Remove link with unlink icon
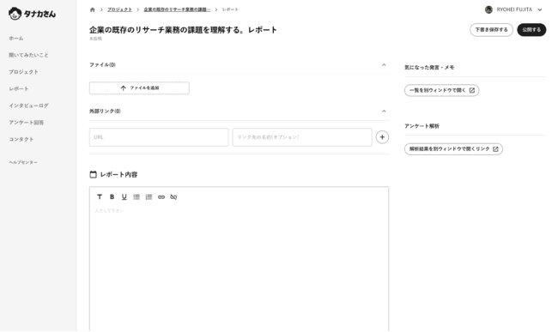 [173, 197]
